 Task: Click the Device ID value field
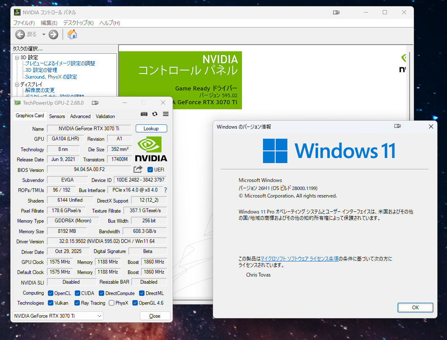[x=140, y=180]
